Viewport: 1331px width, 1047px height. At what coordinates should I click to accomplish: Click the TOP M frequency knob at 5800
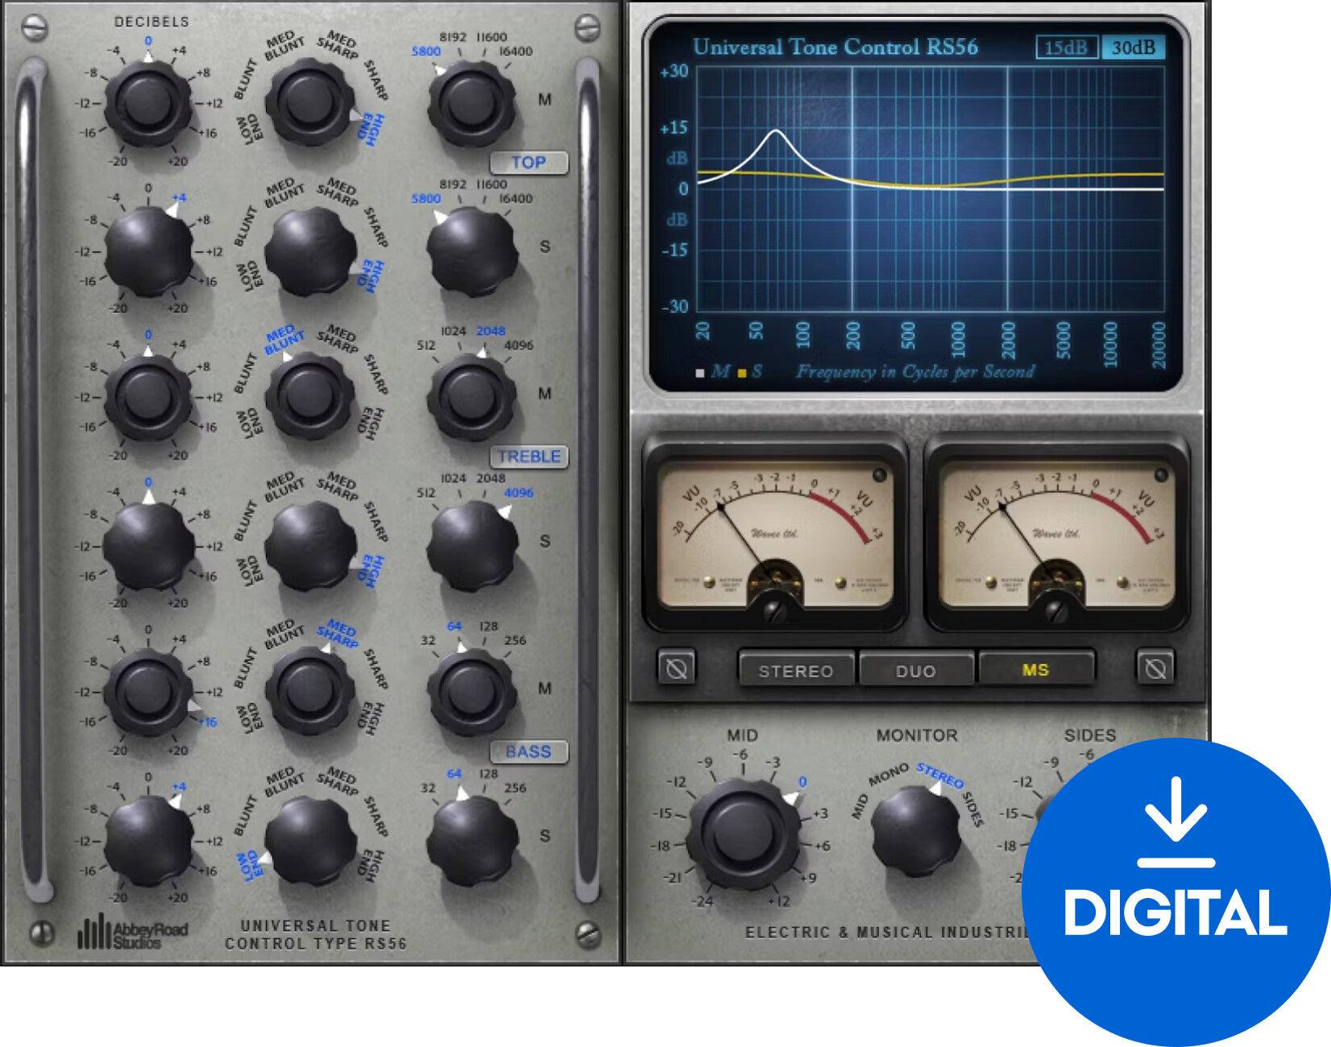[467, 102]
